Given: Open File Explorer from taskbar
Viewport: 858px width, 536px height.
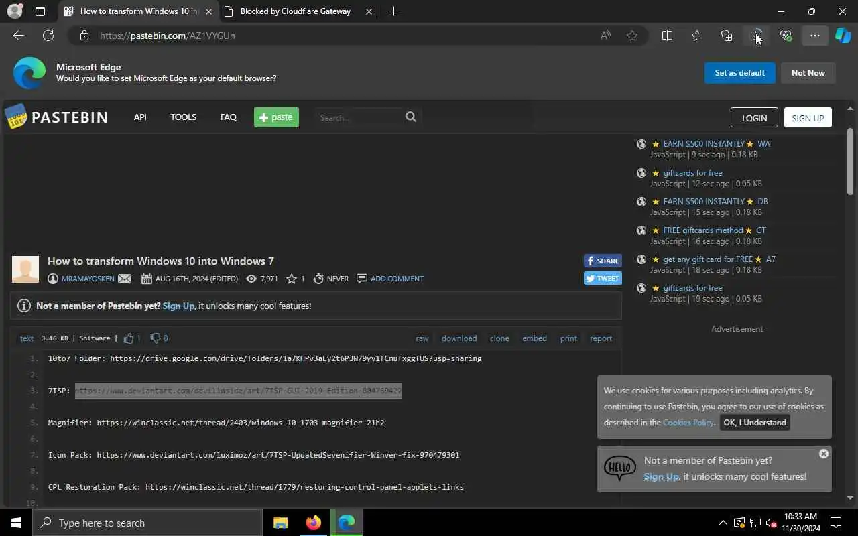Looking at the screenshot, I should point(280,523).
